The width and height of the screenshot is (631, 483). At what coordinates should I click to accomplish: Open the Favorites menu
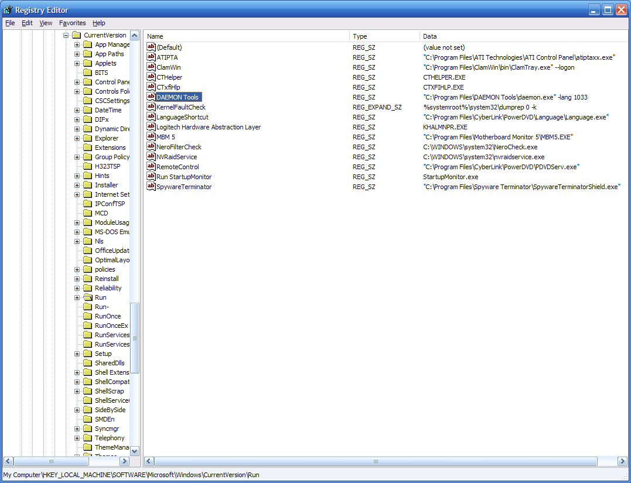coord(73,23)
